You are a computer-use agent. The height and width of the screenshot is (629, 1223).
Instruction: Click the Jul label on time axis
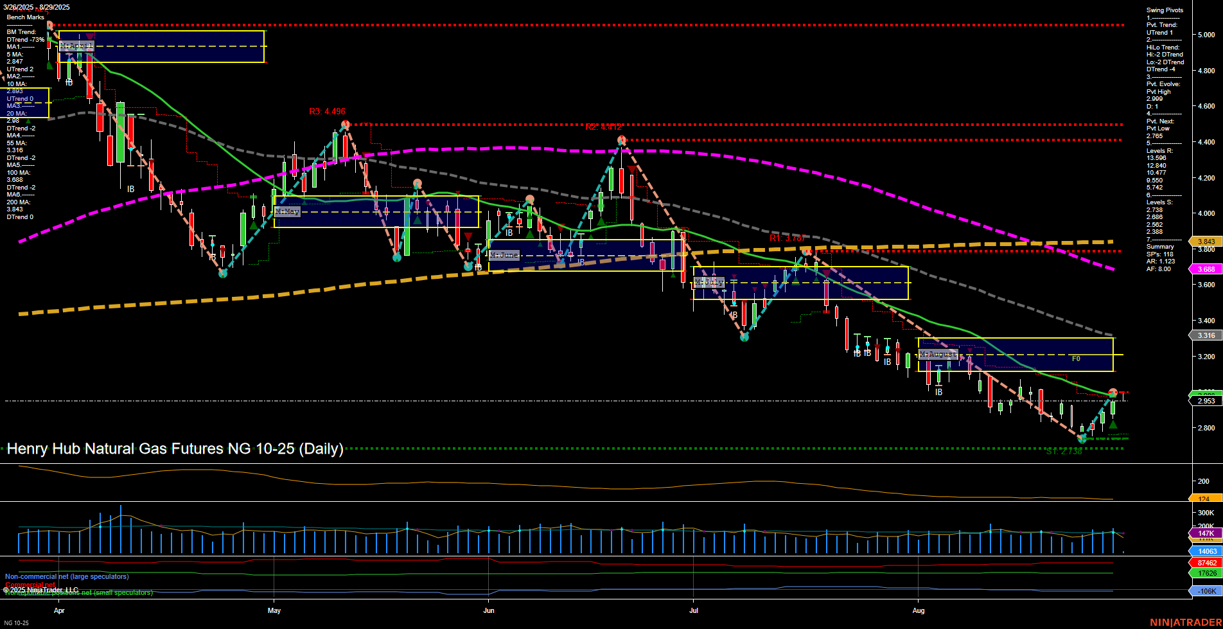click(694, 611)
